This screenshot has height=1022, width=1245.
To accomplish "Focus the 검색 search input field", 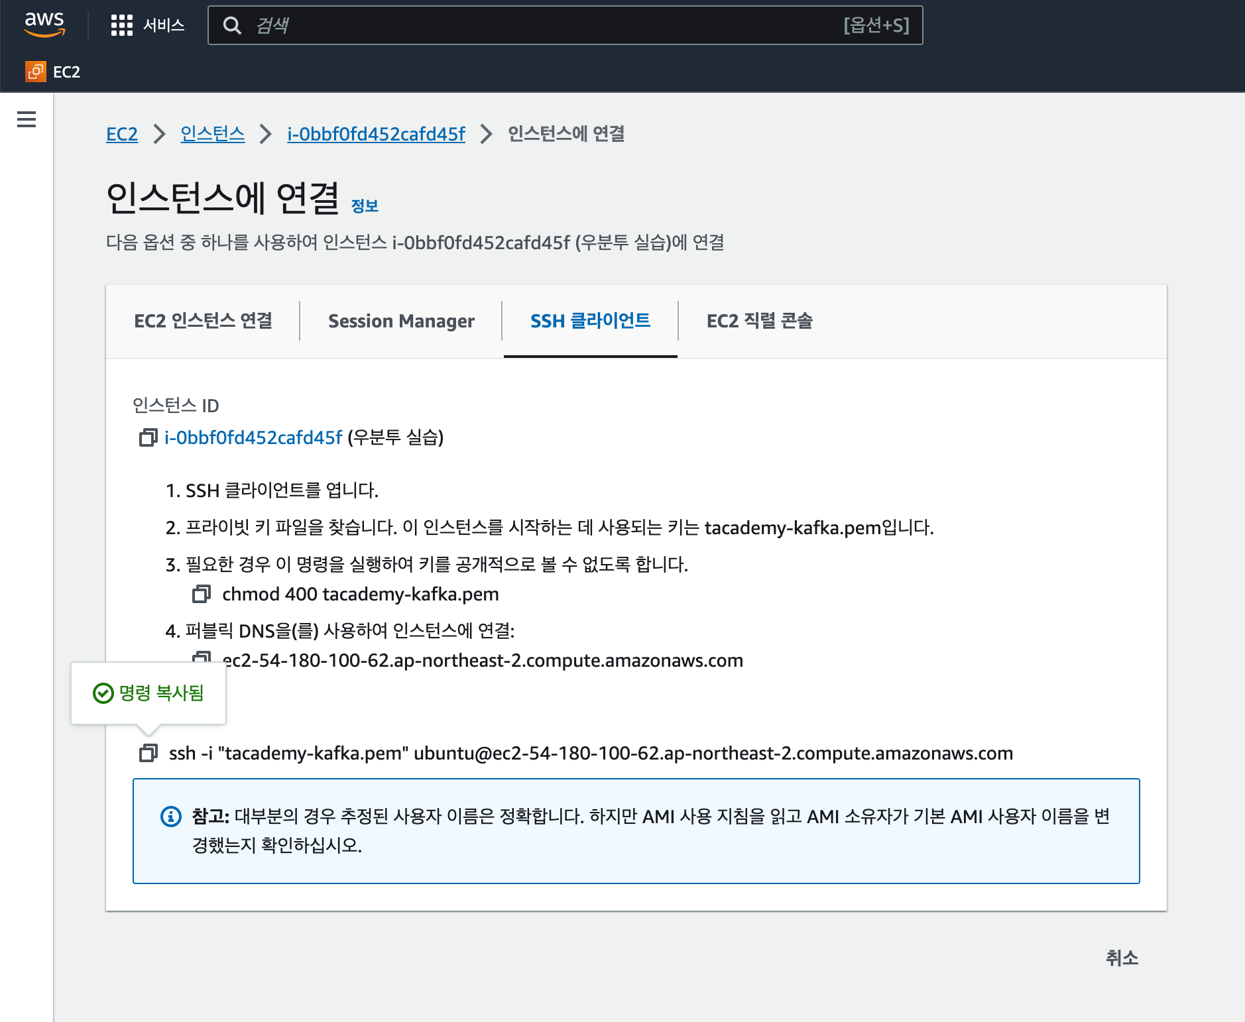I will (565, 25).
